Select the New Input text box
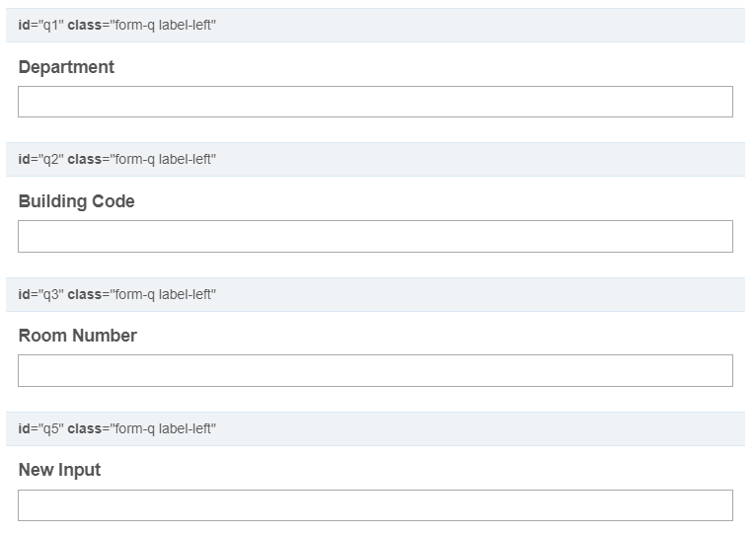The image size is (752, 534). pyautogui.click(x=375, y=505)
